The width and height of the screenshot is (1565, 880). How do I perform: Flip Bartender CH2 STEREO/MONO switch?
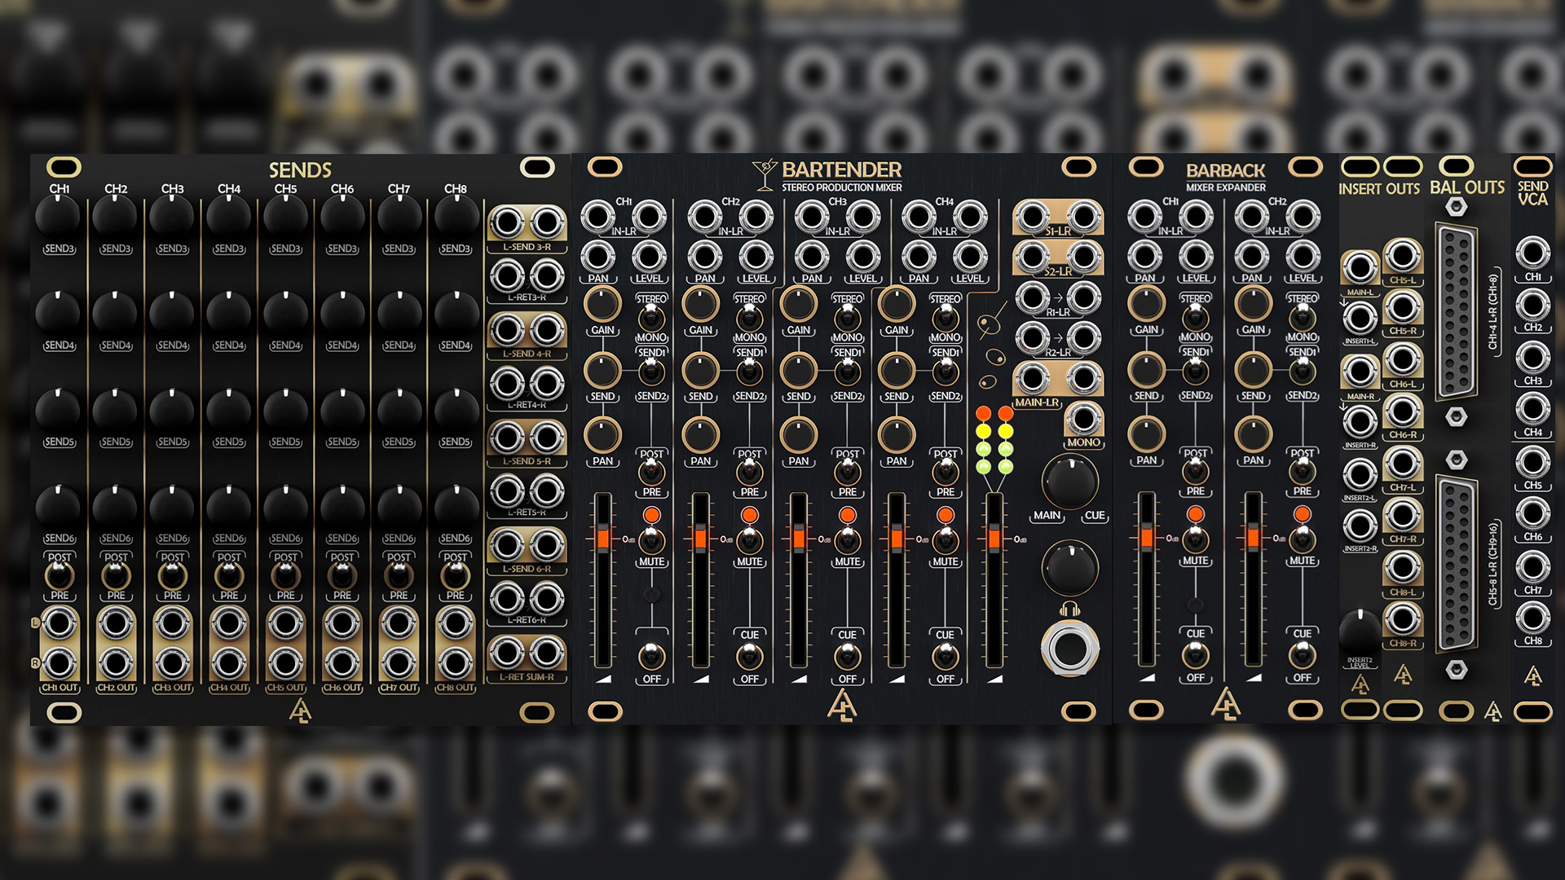749,318
